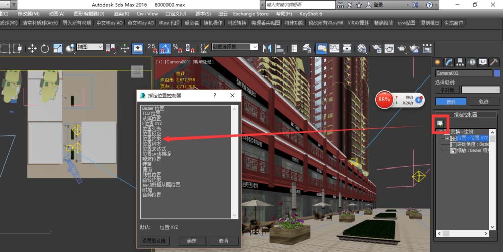Select the Rotate transform tool
503x252 pixels.
coord(45,48)
